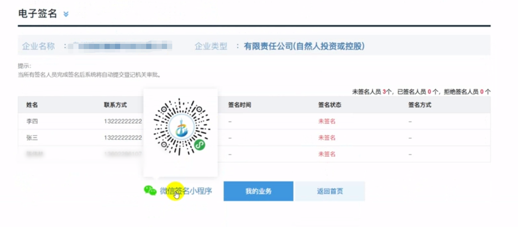
Task: Click the 拒绝签名人员 0 个 counter text
Action: [x=467, y=92]
